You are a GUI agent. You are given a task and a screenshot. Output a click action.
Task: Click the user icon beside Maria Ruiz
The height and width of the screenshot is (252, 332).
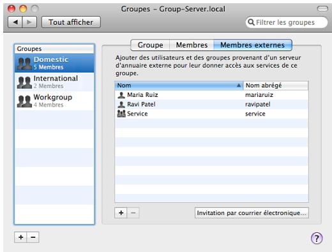click(x=121, y=95)
